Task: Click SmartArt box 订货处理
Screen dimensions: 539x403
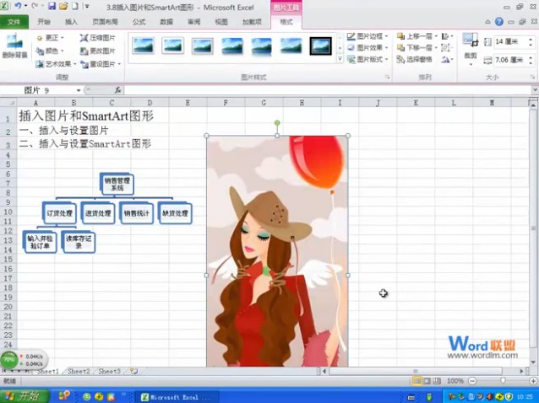Action: click(59, 213)
